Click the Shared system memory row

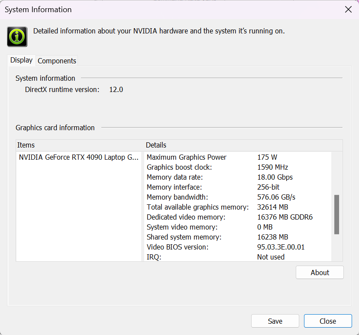tap(184, 237)
